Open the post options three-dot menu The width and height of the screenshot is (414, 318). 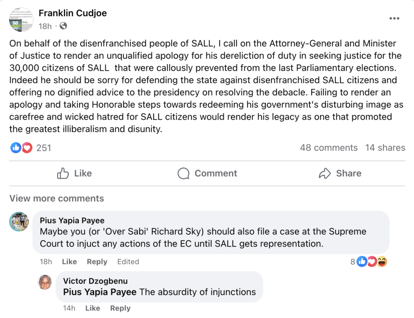[394, 19]
